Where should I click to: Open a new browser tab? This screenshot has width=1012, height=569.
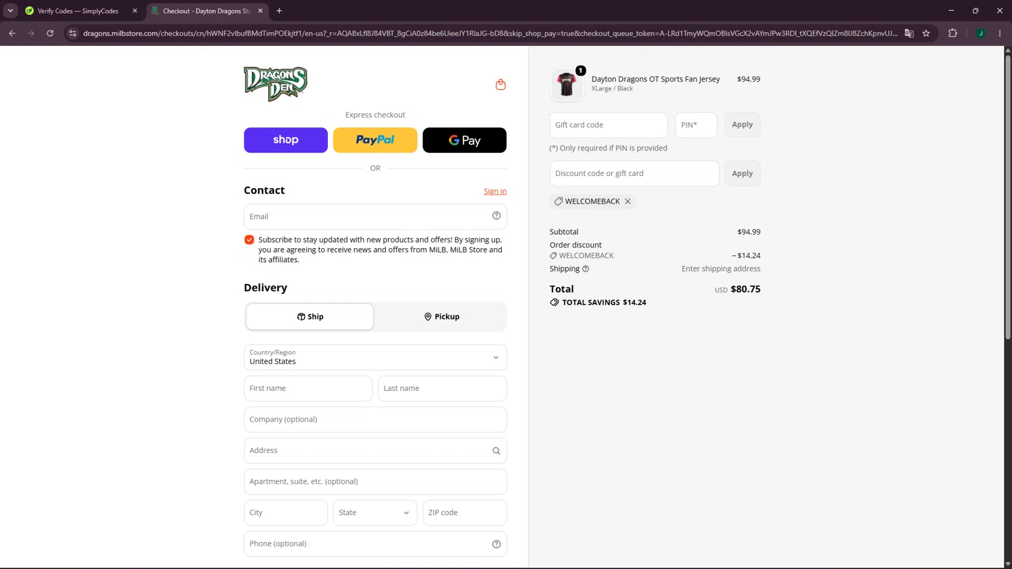pyautogui.click(x=279, y=11)
